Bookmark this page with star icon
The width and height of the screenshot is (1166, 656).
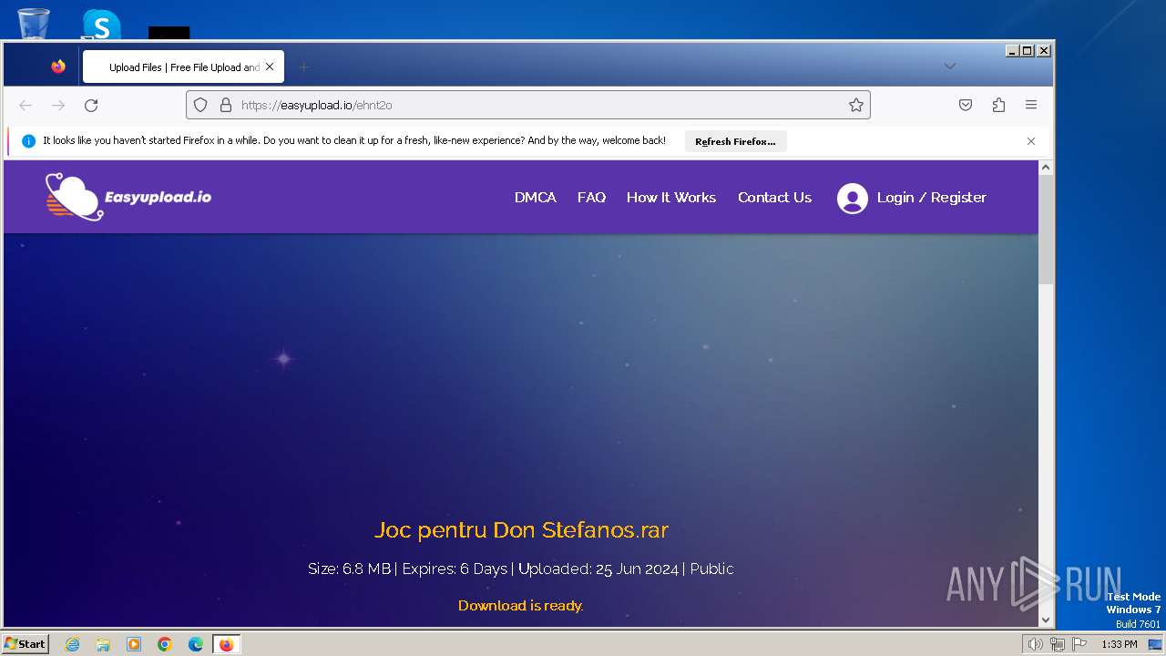(856, 105)
